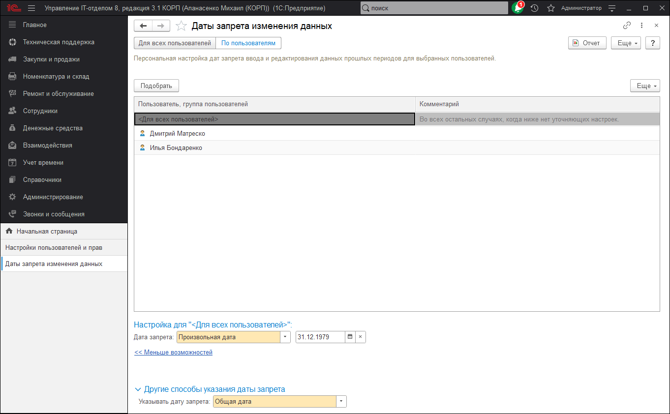Viewport: 670px width, 414px height.
Task: Click the notifications bell icon
Action: pyautogui.click(x=518, y=8)
